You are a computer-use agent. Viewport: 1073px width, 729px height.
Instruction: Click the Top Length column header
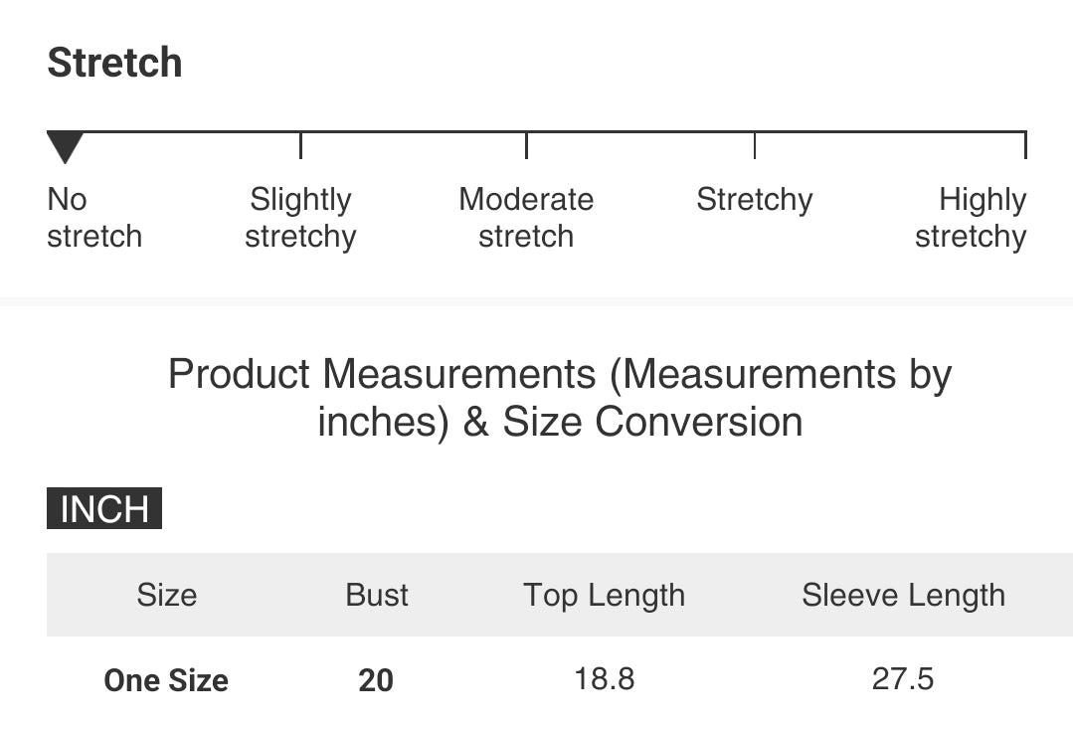(605, 595)
